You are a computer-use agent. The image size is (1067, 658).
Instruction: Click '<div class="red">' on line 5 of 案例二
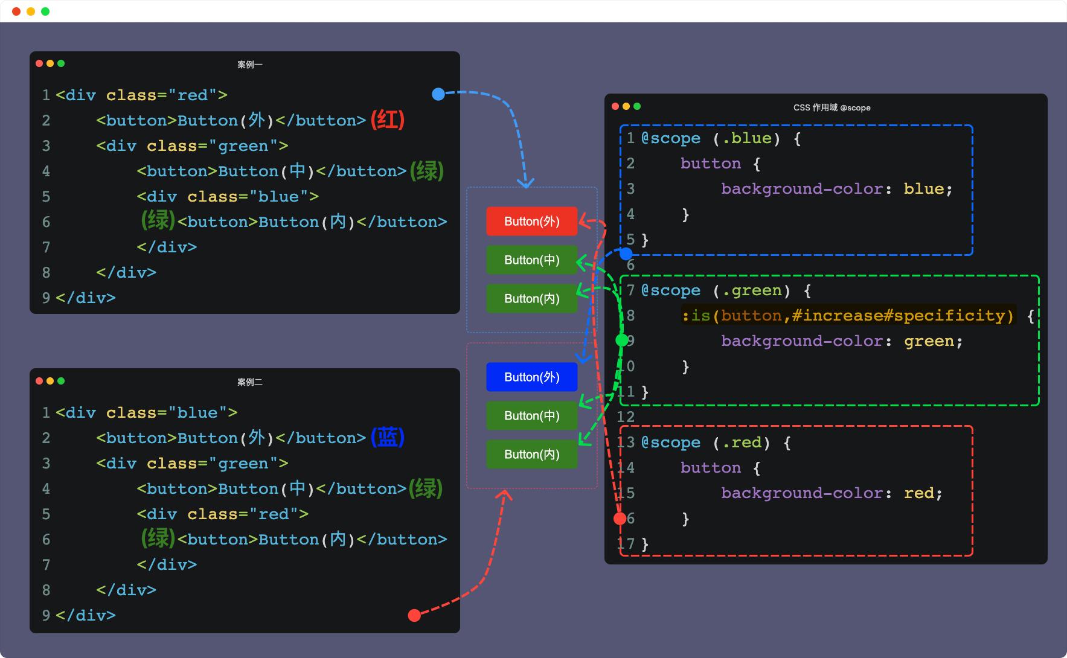pyautogui.click(x=222, y=514)
